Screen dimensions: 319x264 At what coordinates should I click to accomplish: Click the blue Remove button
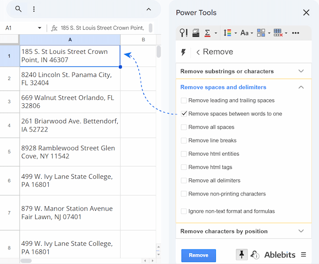pos(199,255)
